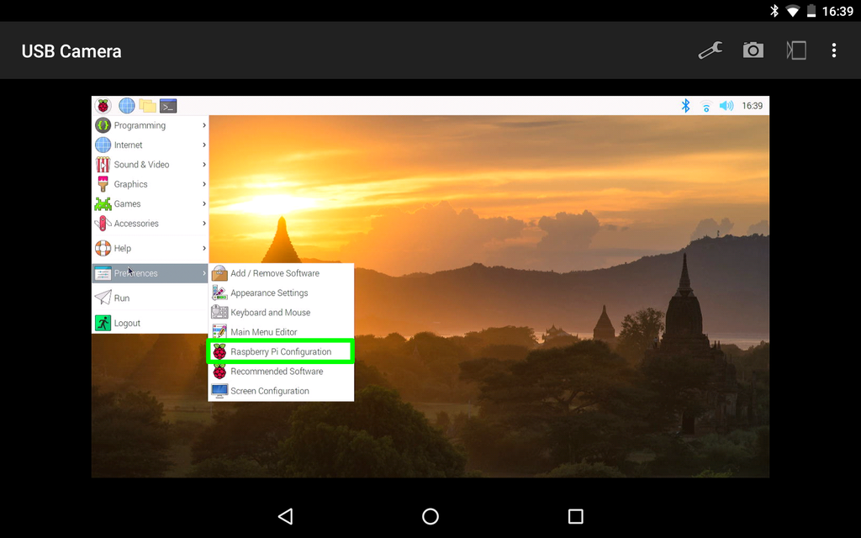Image resolution: width=861 pixels, height=538 pixels.
Task: Toggle Wi-Fi from the Pi taskbar
Action: coord(705,105)
